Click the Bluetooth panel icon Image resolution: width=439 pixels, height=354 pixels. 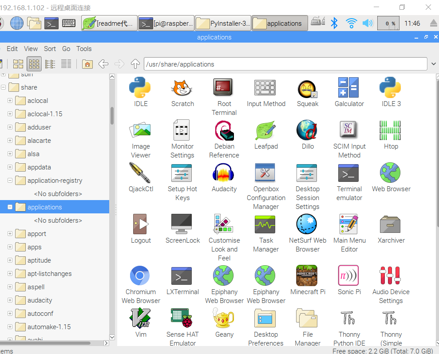tap(334, 23)
